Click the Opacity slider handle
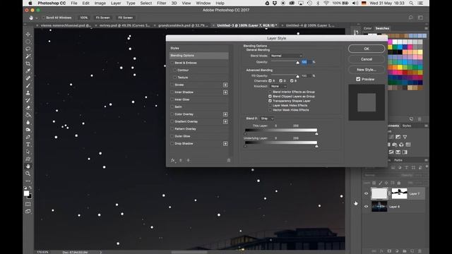This screenshot has height=254, width=452. pyautogui.click(x=297, y=62)
